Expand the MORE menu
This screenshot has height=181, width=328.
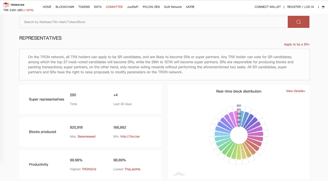coord(190,7)
